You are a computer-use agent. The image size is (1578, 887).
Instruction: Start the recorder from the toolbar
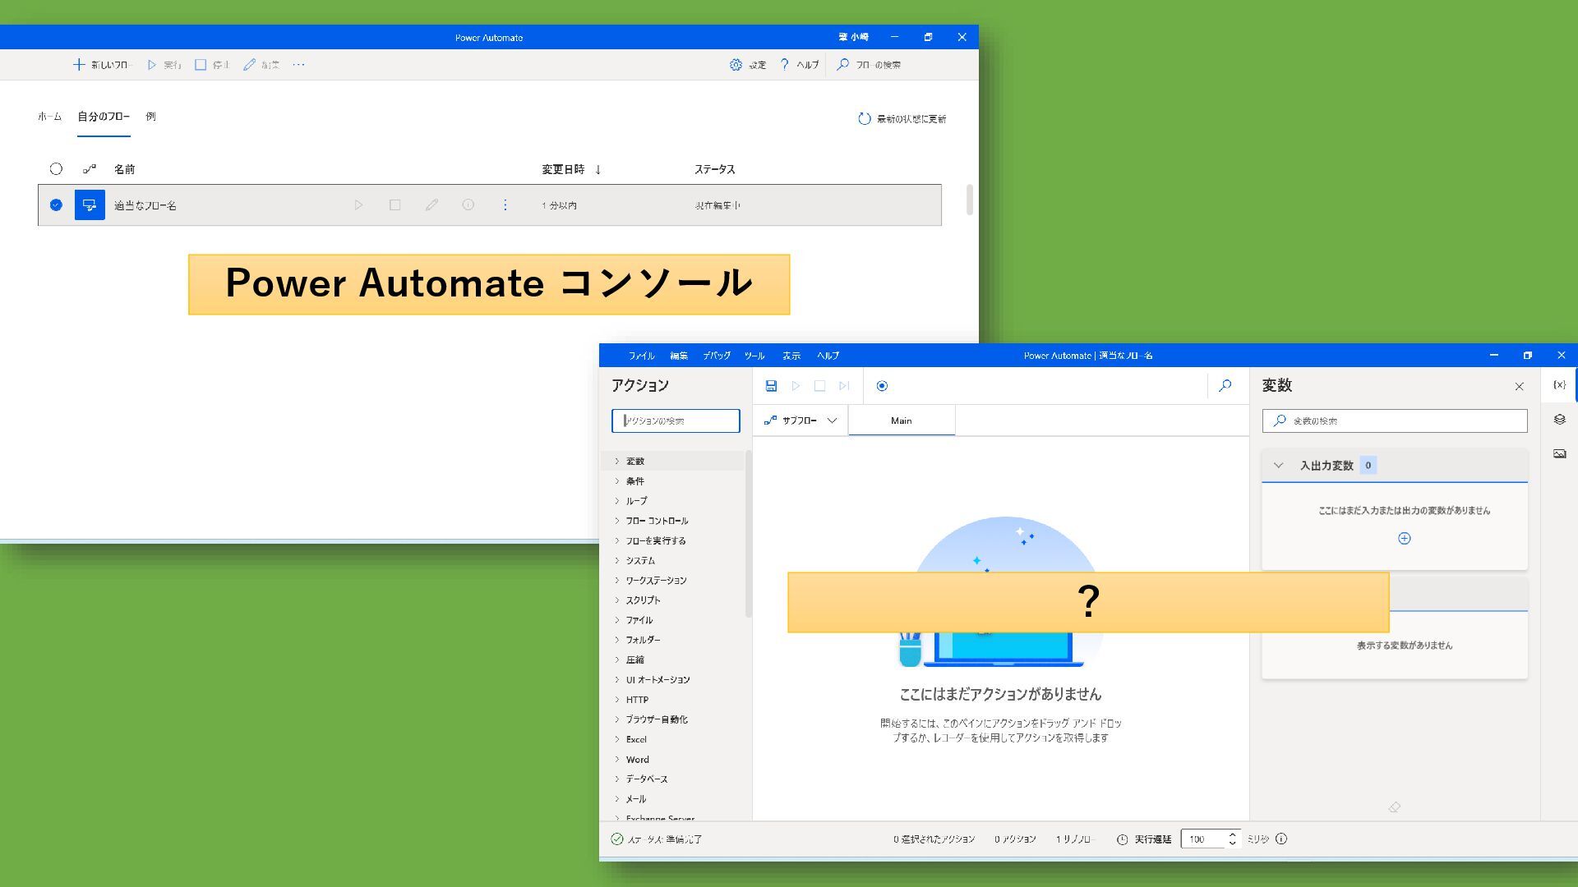point(882,386)
